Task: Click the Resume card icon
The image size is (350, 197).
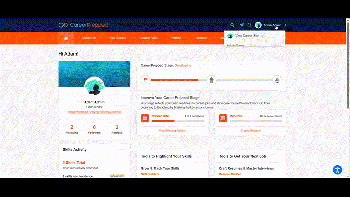Action: click(223, 118)
